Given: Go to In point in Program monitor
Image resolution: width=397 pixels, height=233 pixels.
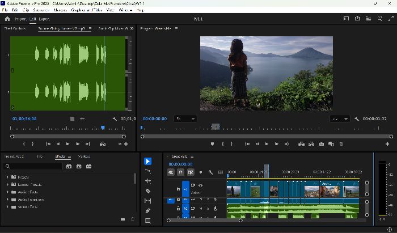Looking at the screenshot, I should click(x=247, y=144).
